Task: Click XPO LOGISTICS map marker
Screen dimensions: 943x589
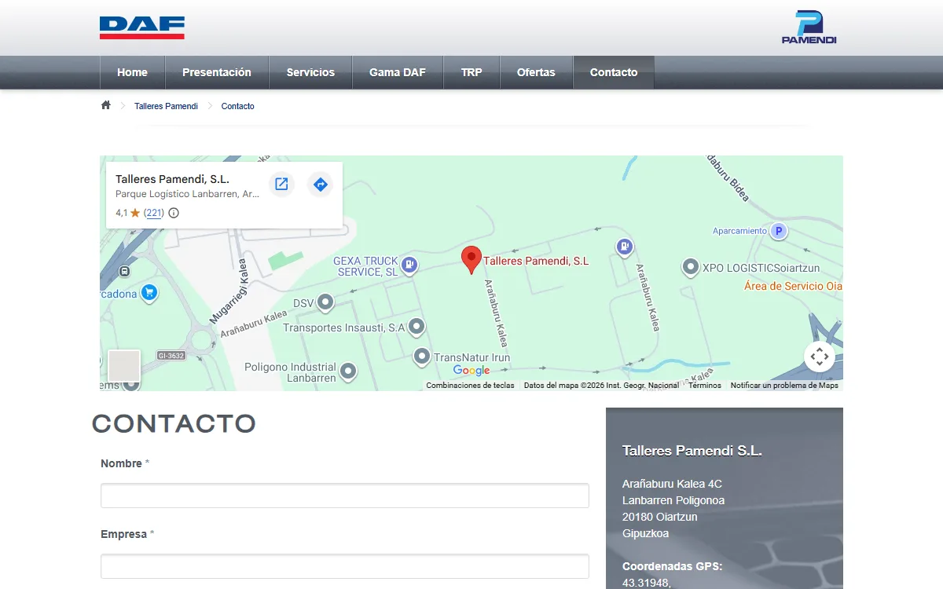Action: pyautogui.click(x=690, y=268)
